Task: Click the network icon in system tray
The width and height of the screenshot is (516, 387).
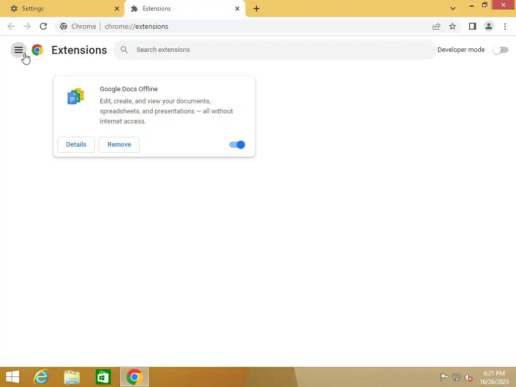Action: 457,377
